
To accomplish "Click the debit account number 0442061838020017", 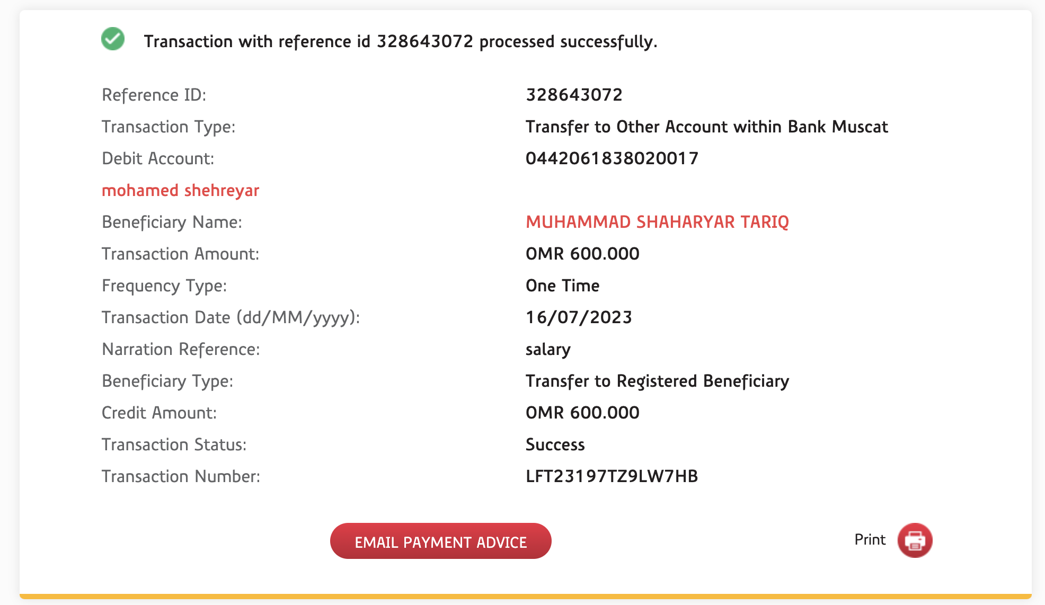I will pos(612,158).
